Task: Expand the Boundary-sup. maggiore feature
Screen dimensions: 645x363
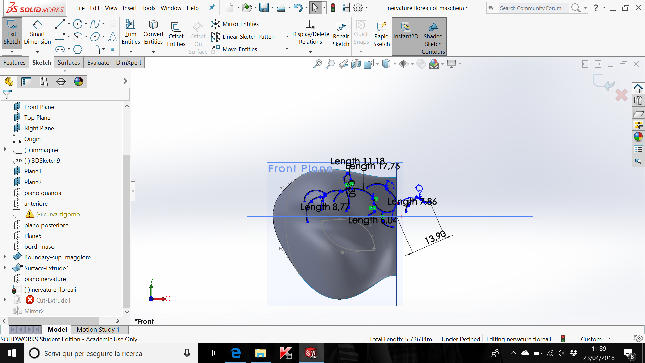Action: click(5, 256)
